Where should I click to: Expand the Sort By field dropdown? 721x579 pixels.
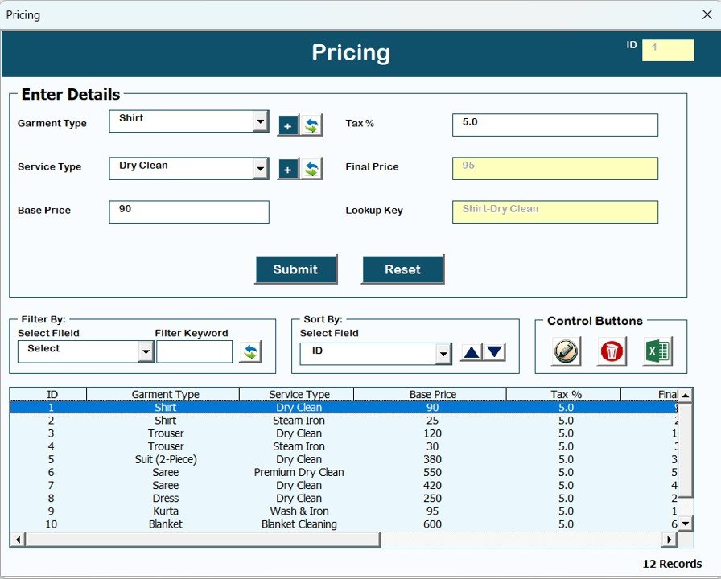pos(443,354)
